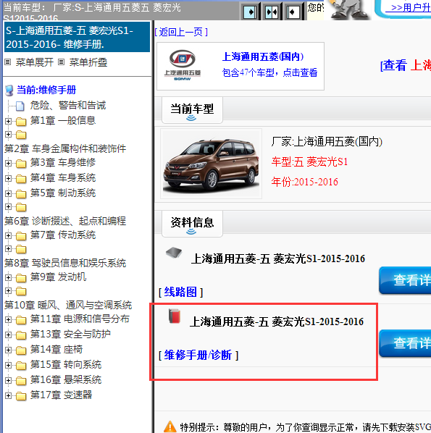
Task: Click the red book icon above 维修手册/诊断
Action: 175,316
